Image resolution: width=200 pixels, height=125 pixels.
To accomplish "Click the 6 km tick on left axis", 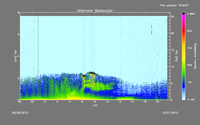I will click(18, 34).
